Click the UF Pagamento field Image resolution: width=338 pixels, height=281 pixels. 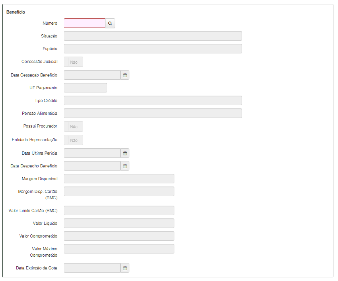pos(85,88)
